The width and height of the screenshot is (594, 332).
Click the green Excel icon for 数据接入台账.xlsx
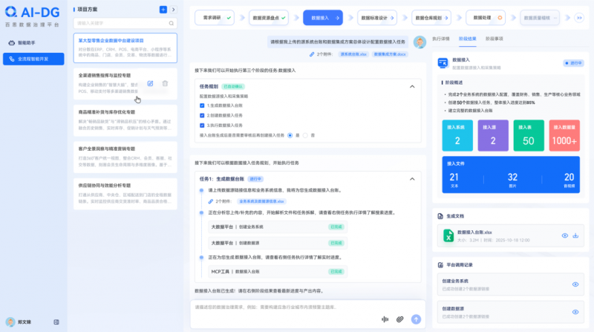point(448,235)
